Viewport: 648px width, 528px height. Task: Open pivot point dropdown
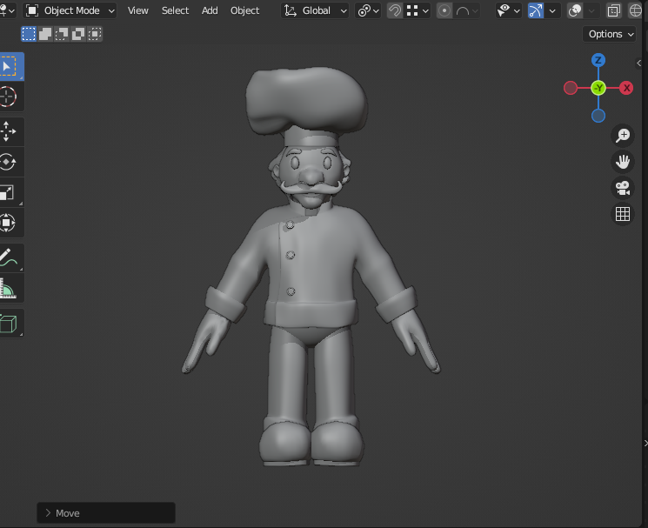pyautogui.click(x=368, y=10)
